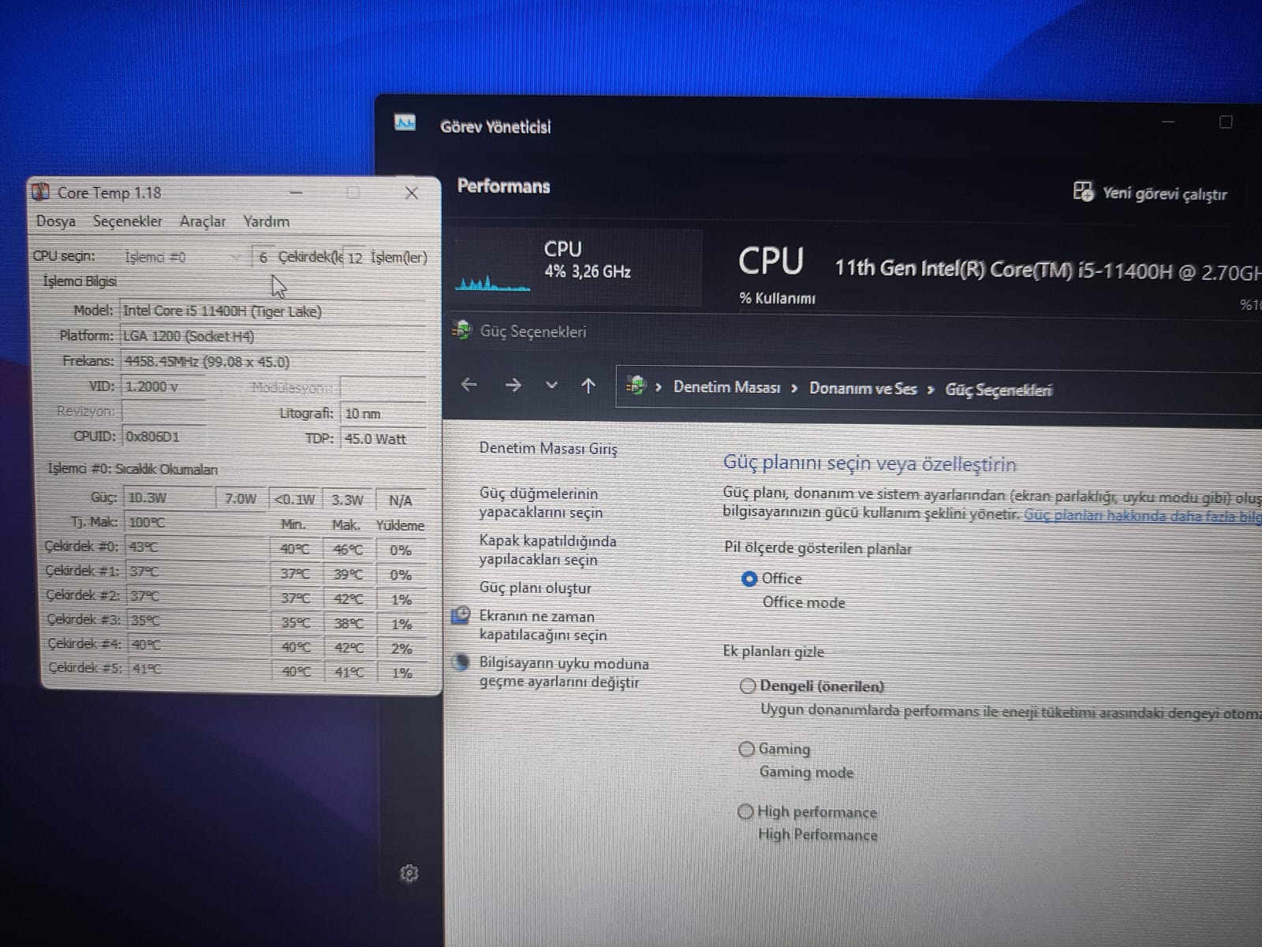This screenshot has height=947, width=1262.
Task: Click the Platform field 'LGA 1200 (Socket H4)'
Action: (273, 337)
